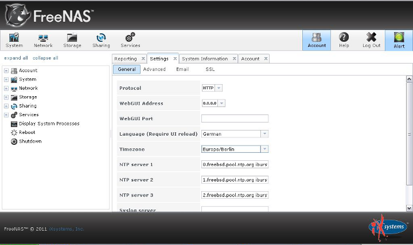Select the Email sub-tab
The width and height of the screenshot is (413, 245).
click(x=182, y=69)
